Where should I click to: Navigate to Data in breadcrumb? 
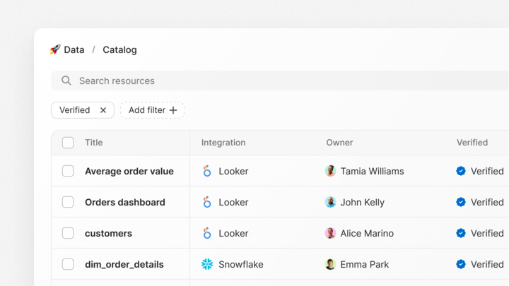coord(74,49)
